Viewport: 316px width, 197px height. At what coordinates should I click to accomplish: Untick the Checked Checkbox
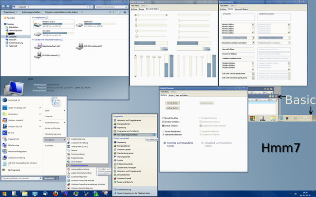[163, 122]
